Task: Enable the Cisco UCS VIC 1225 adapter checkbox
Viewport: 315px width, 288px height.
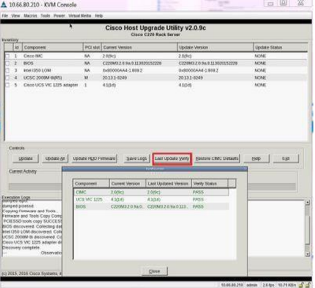Action: [x=8, y=85]
